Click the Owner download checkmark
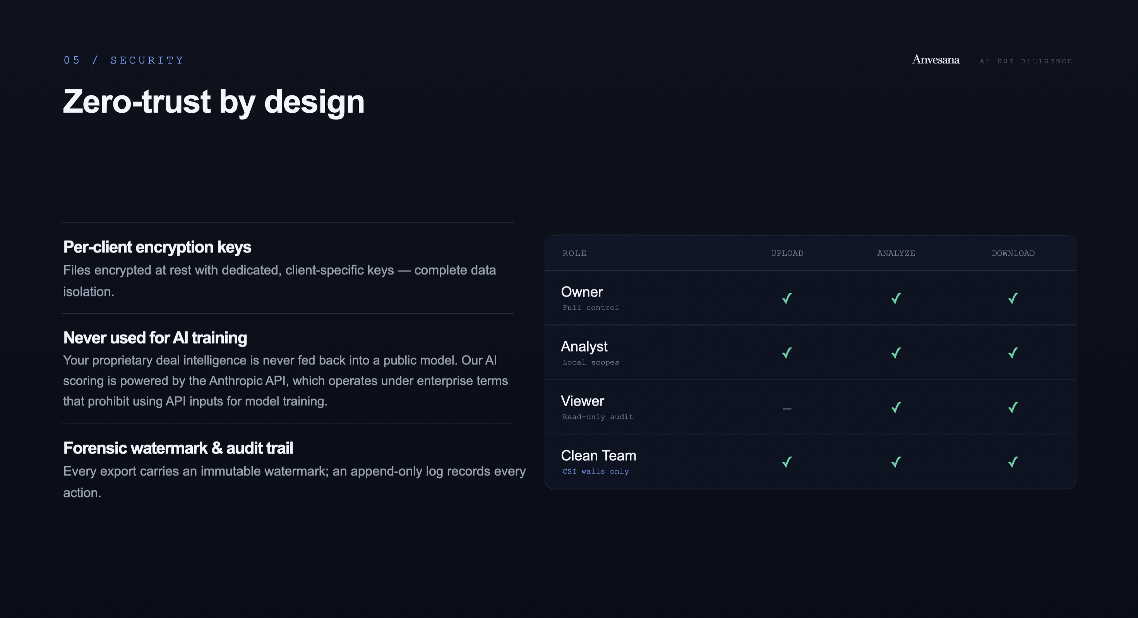This screenshot has width=1138, height=618. click(x=1013, y=299)
